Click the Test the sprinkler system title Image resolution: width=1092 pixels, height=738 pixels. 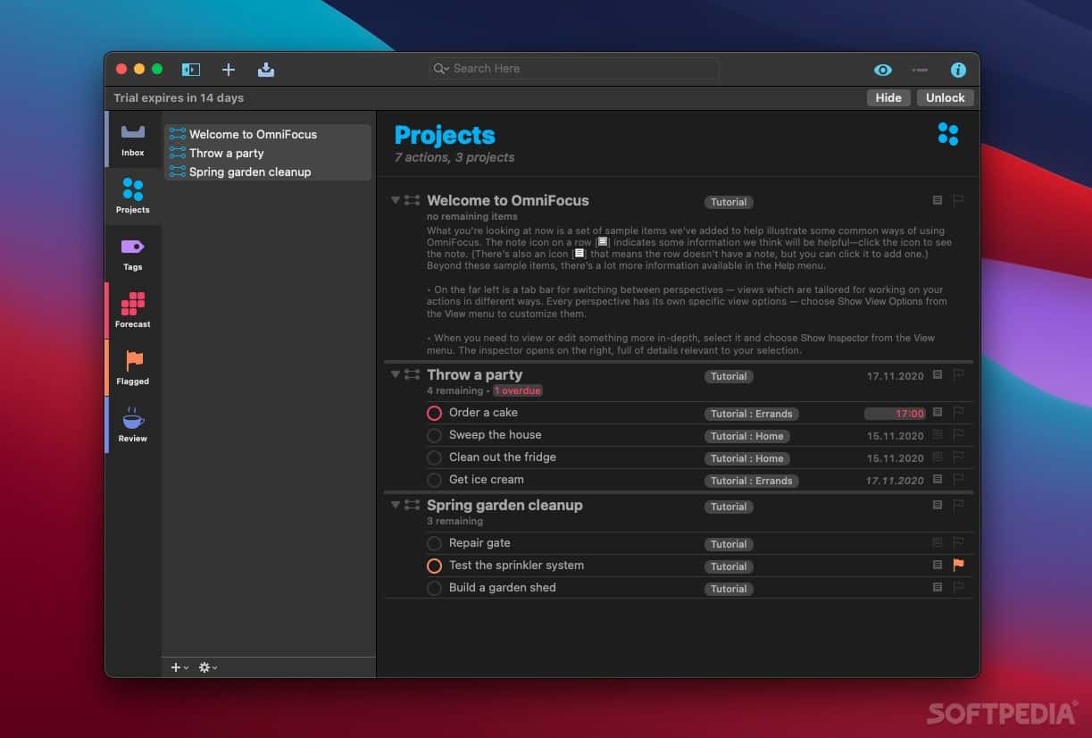coord(516,565)
